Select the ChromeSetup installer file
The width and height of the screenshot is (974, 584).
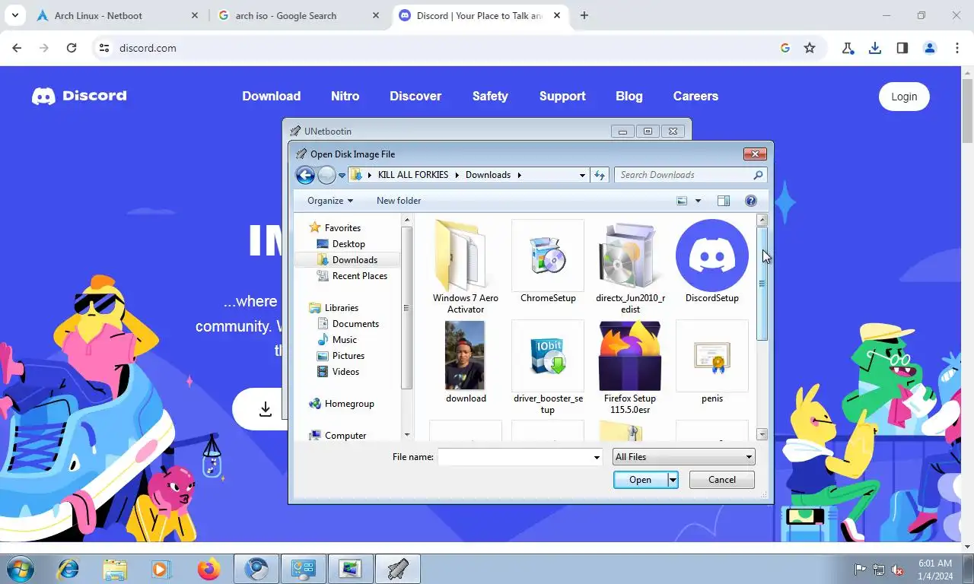[548, 262]
